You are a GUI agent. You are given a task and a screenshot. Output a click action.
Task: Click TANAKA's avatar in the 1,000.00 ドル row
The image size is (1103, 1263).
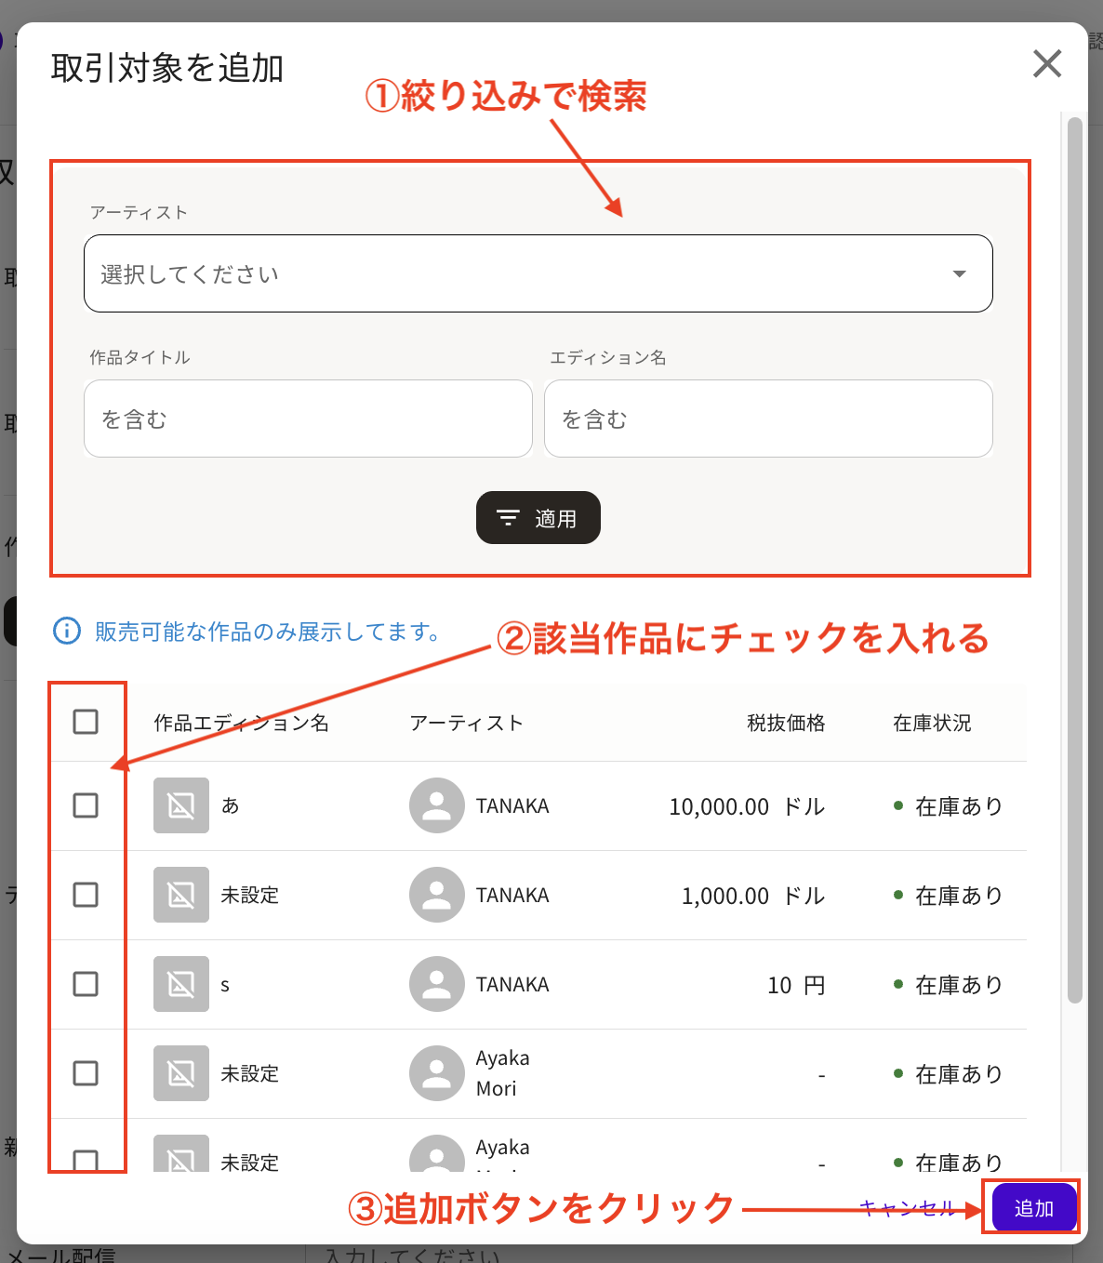pos(436,895)
